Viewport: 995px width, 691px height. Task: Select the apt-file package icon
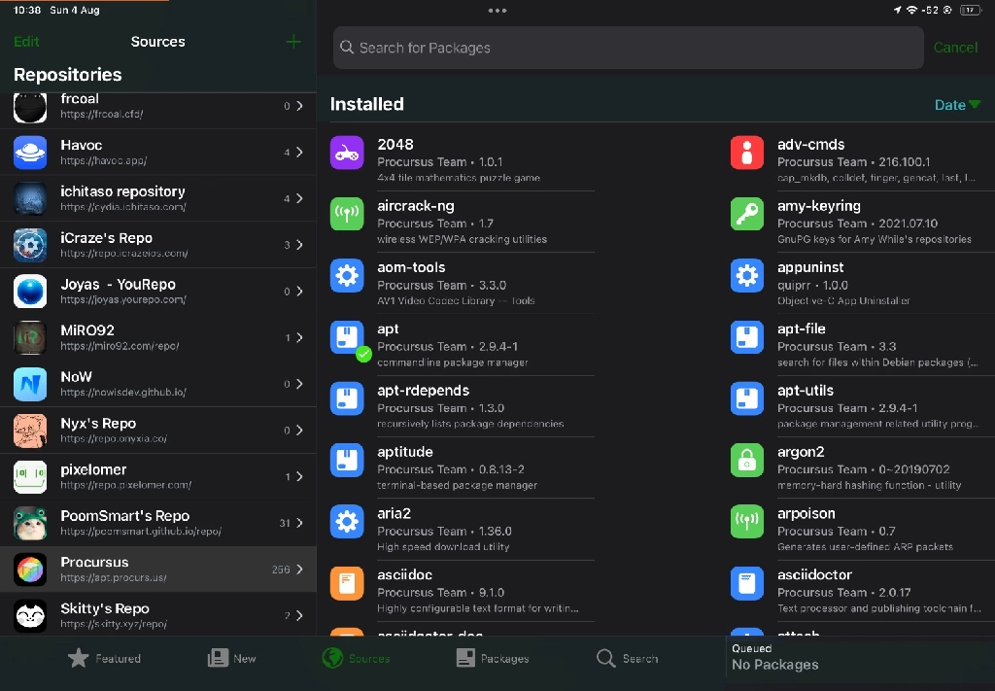tap(747, 337)
